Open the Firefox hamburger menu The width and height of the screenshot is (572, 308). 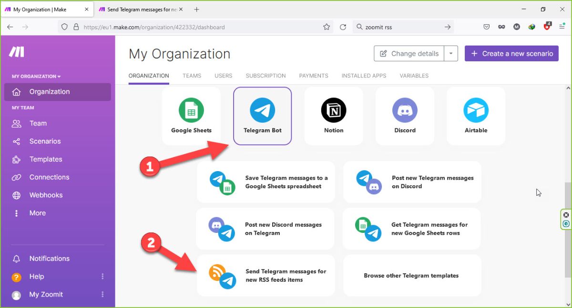tap(562, 27)
